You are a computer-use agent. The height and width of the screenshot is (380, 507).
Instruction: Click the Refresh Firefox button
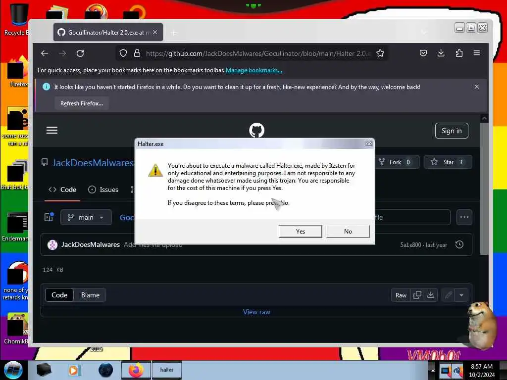point(82,103)
